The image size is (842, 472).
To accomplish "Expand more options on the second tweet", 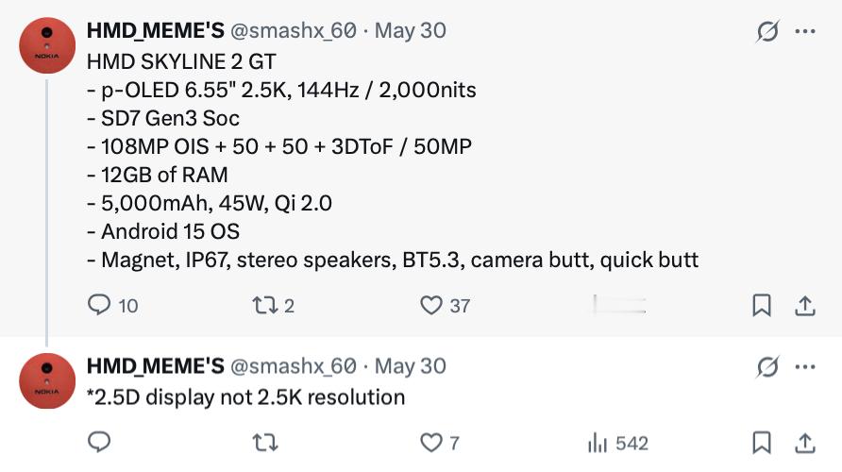I will 805,367.
